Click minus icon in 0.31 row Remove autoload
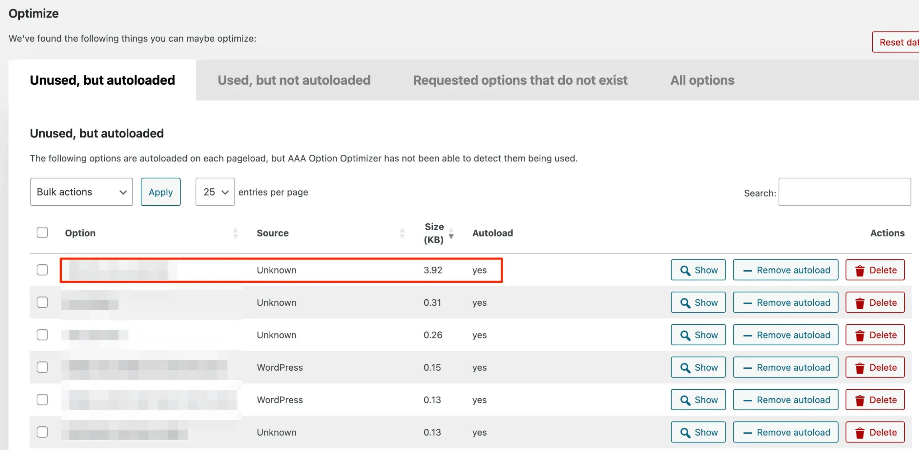The width and height of the screenshot is (919, 450). [x=747, y=303]
